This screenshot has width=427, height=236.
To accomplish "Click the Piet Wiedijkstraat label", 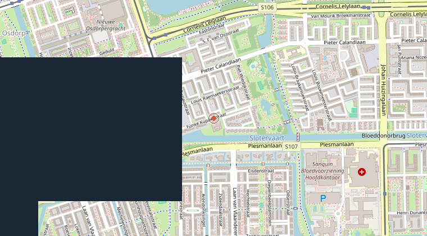I will 243,81.
